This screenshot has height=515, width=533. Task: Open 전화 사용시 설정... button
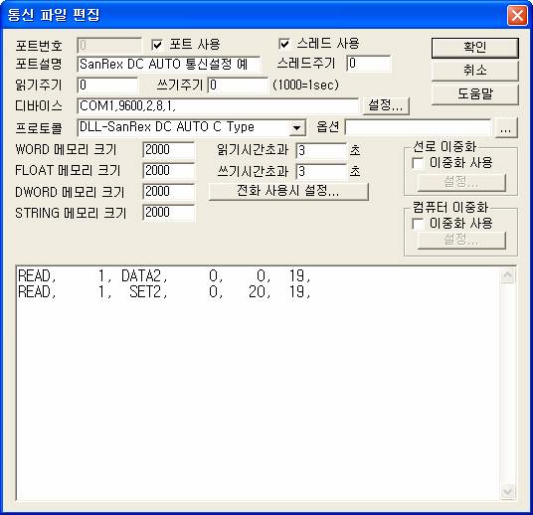pyautogui.click(x=288, y=191)
